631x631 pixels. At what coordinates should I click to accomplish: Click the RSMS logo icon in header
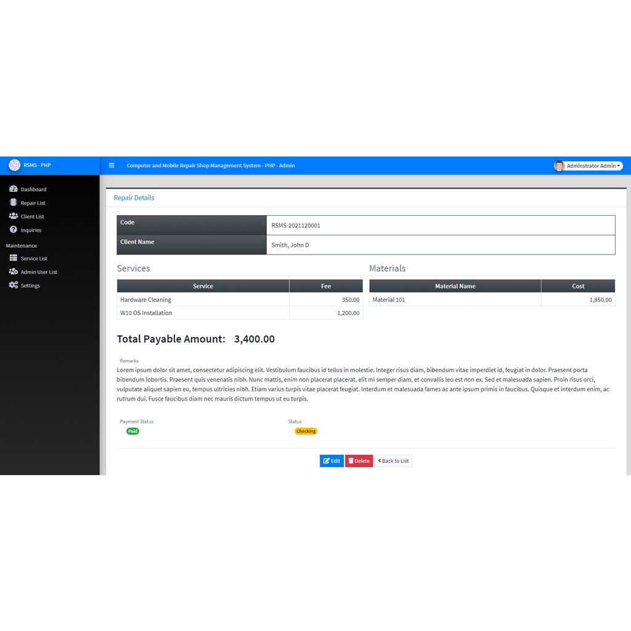tap(14, 165)
